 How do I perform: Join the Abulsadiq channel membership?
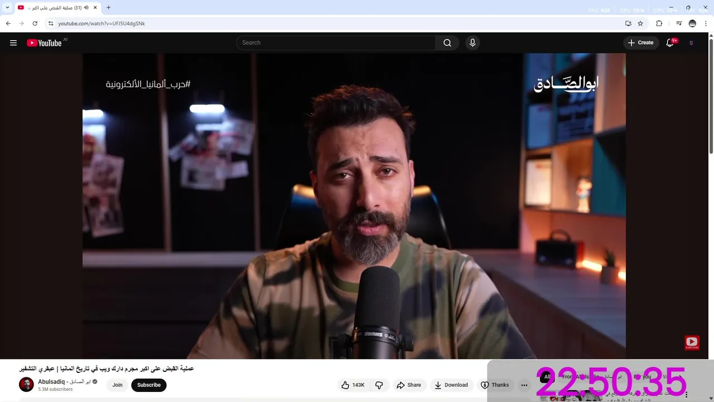(x=117, y=385)
